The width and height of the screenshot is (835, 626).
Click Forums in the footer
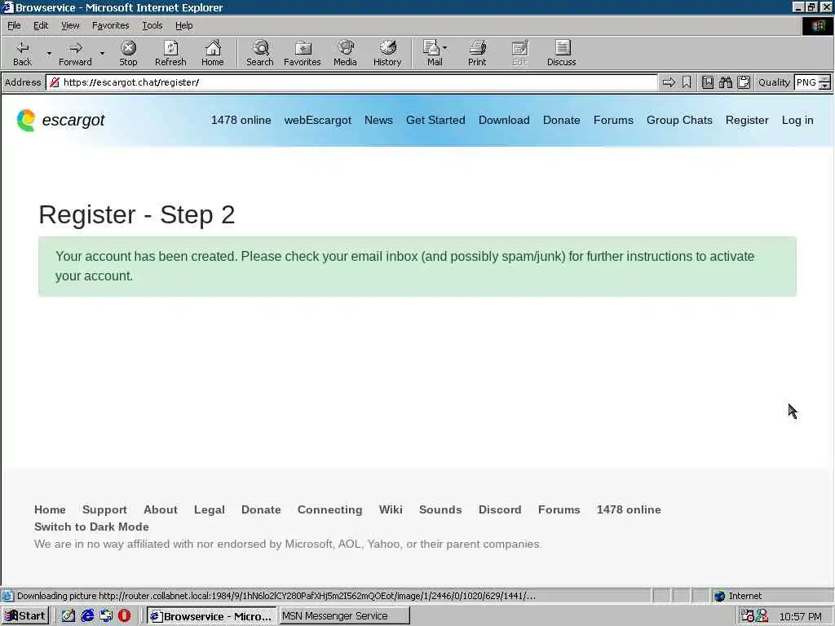[x=559, y=509]
